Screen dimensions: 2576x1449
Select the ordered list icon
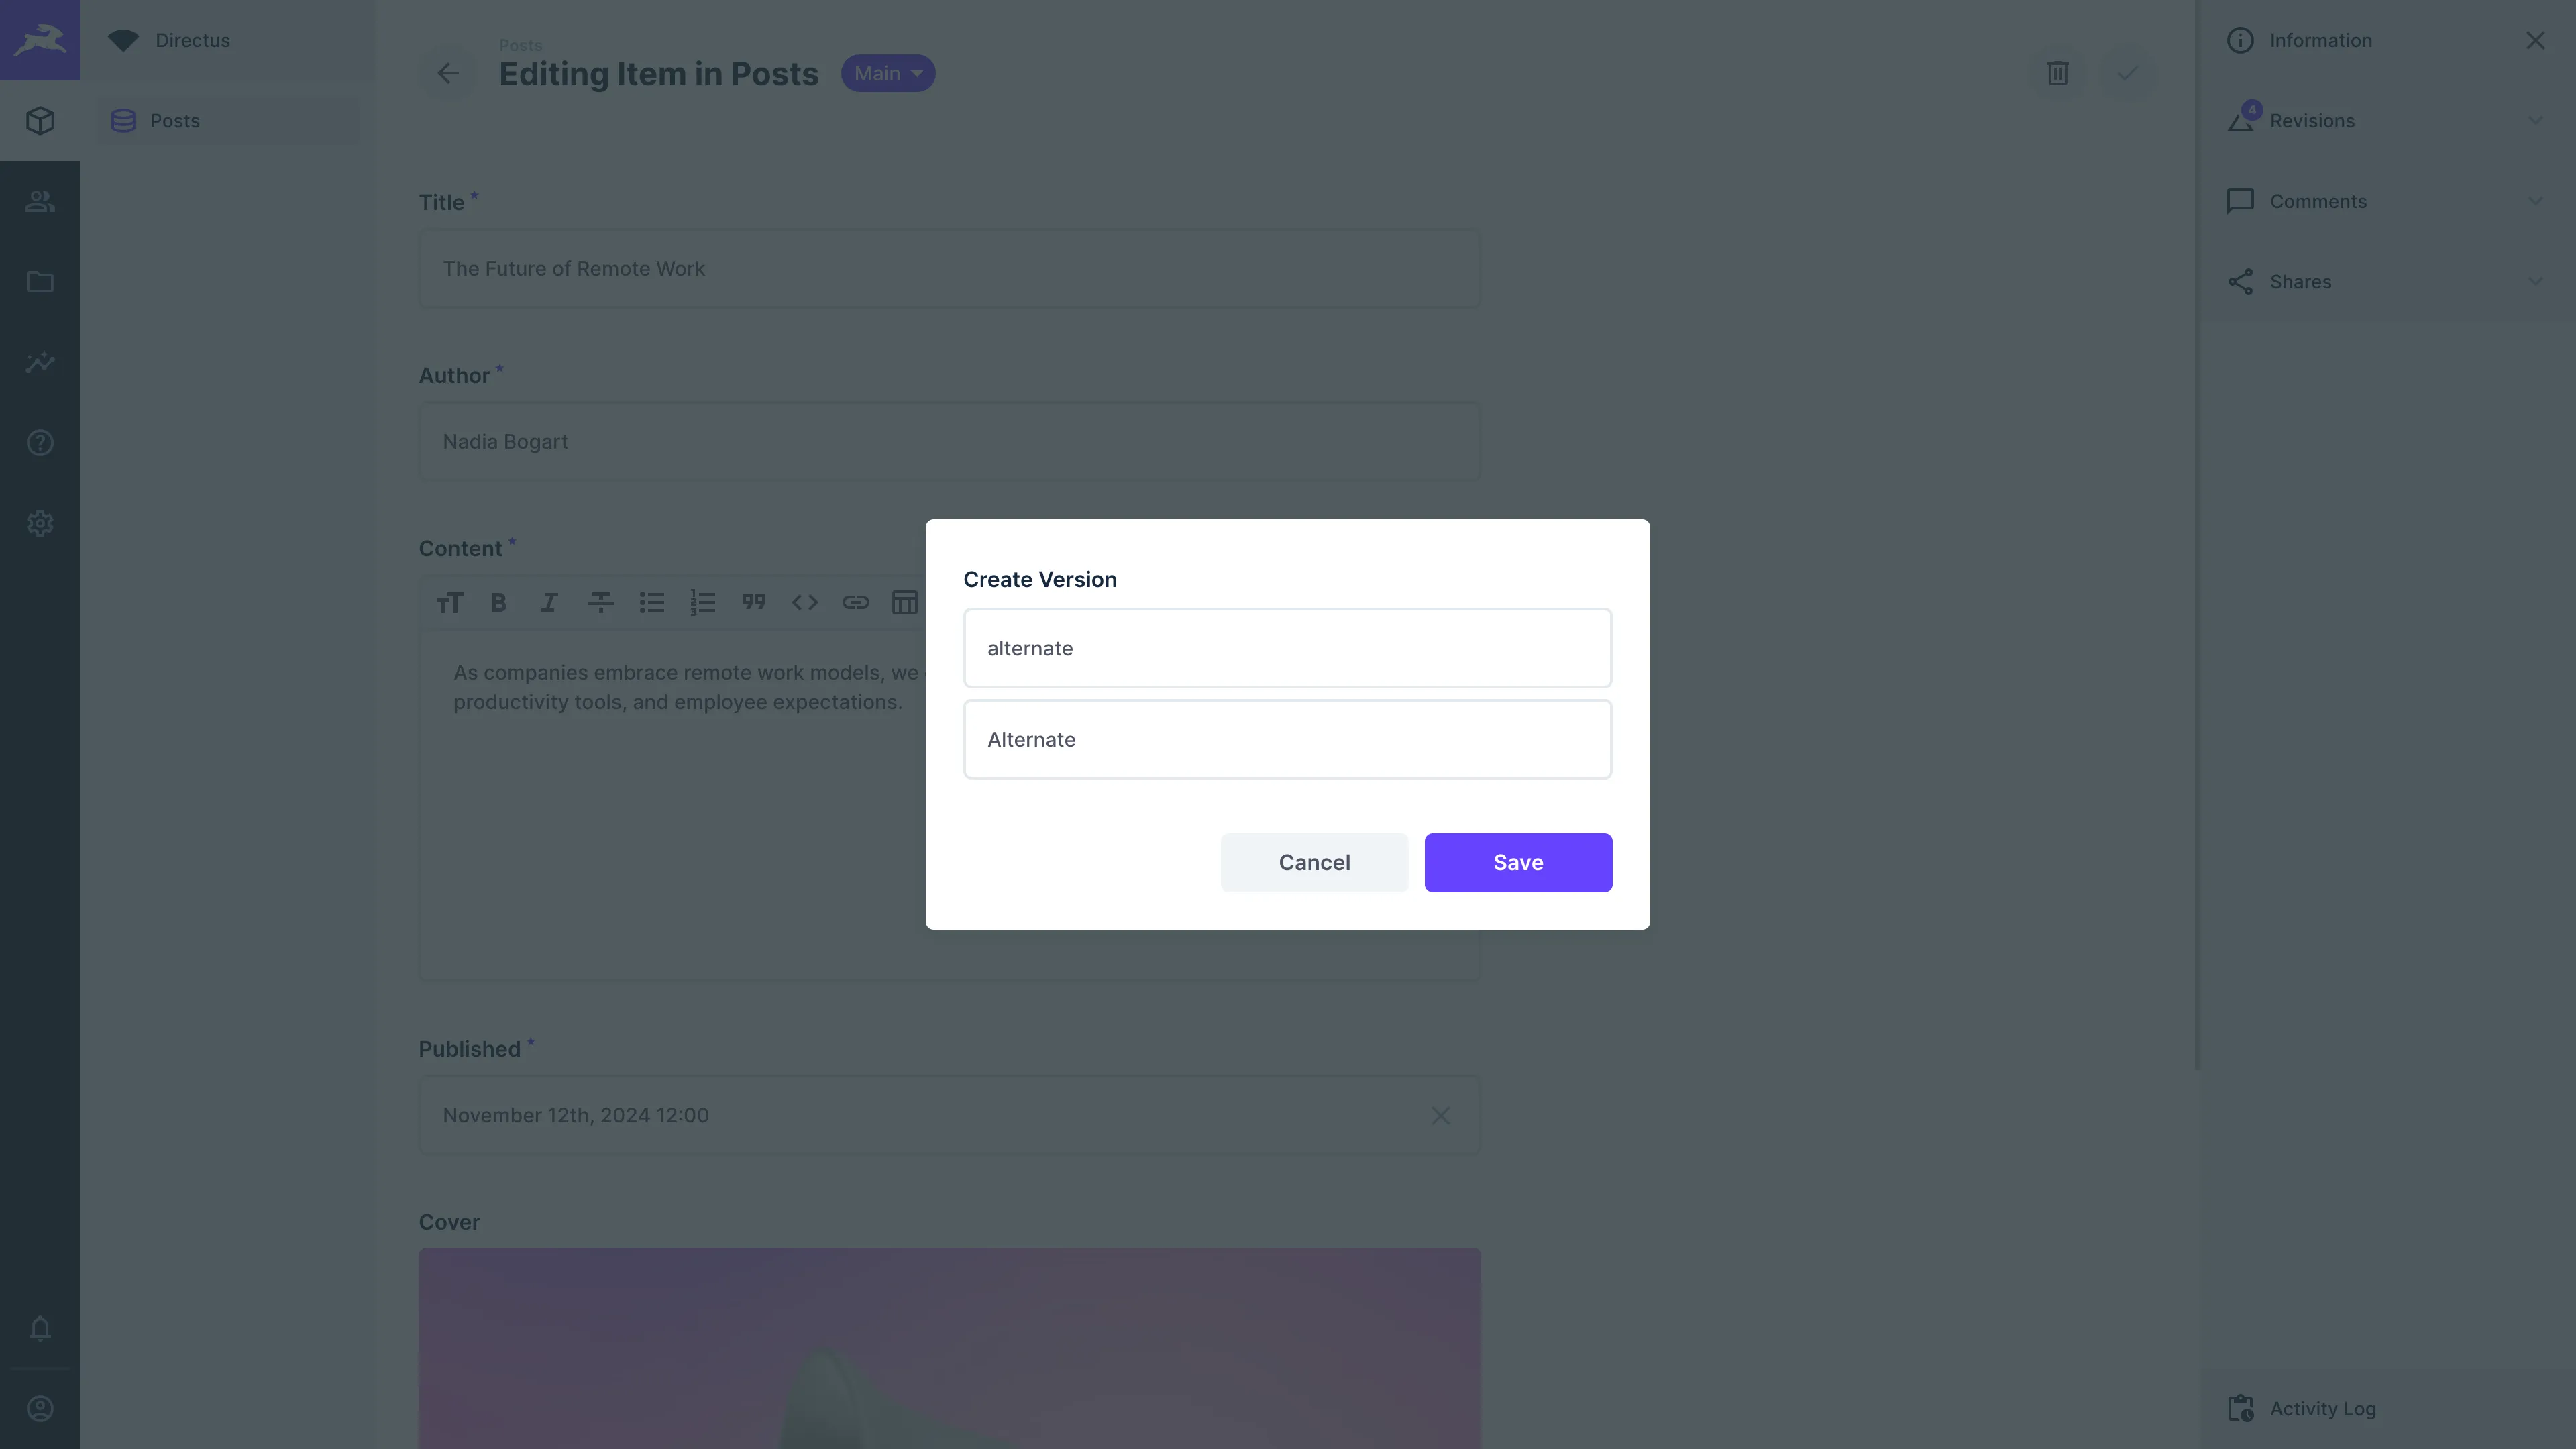[x=702, y=602]
